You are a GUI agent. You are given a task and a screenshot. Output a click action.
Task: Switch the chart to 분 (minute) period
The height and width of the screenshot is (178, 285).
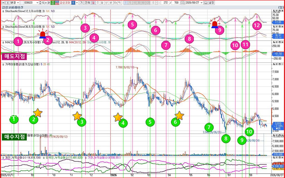click(x=111, y=3)
